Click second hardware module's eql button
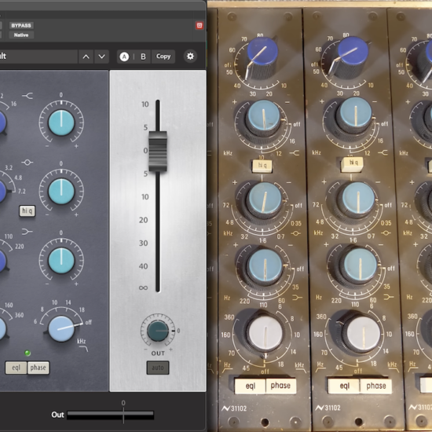The image size is (432, 432). [344, 386]
